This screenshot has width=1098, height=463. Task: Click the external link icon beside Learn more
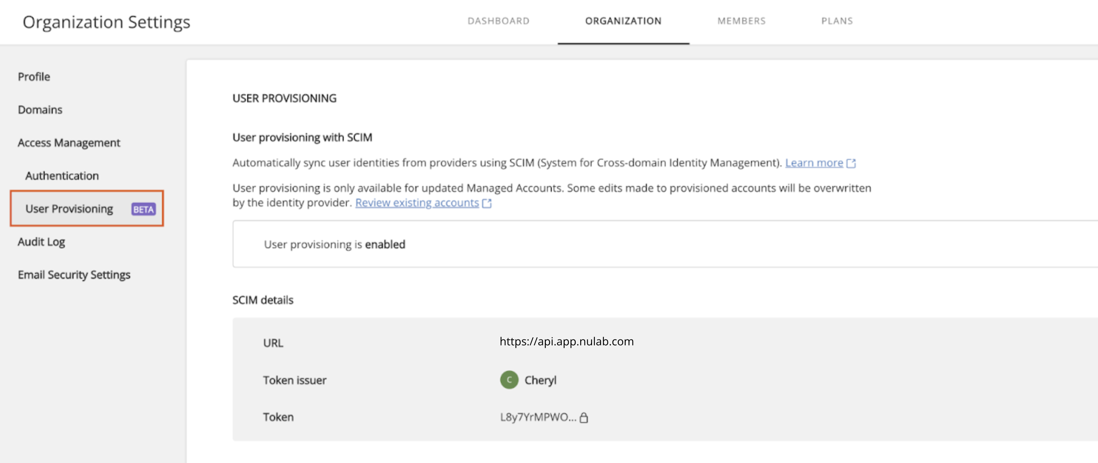pos(852,163)
